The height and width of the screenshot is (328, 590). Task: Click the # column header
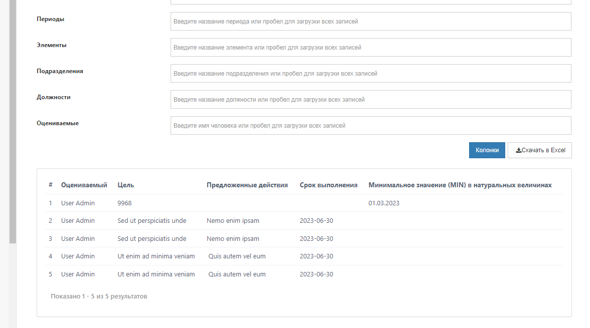click(51, 185)
